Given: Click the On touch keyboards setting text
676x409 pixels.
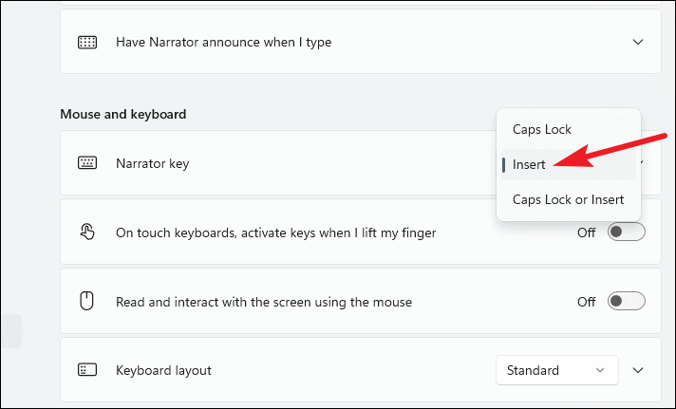Looking at the screenshot, I should coord(275,232).
